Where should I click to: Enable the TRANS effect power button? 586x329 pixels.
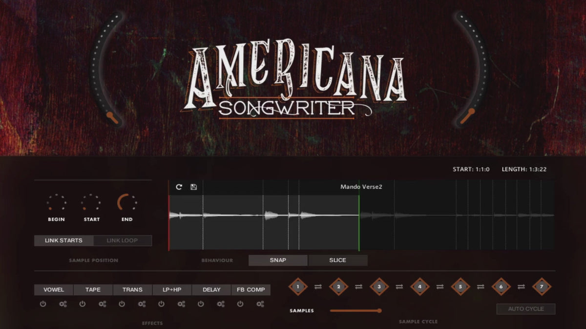coord(122,304)
